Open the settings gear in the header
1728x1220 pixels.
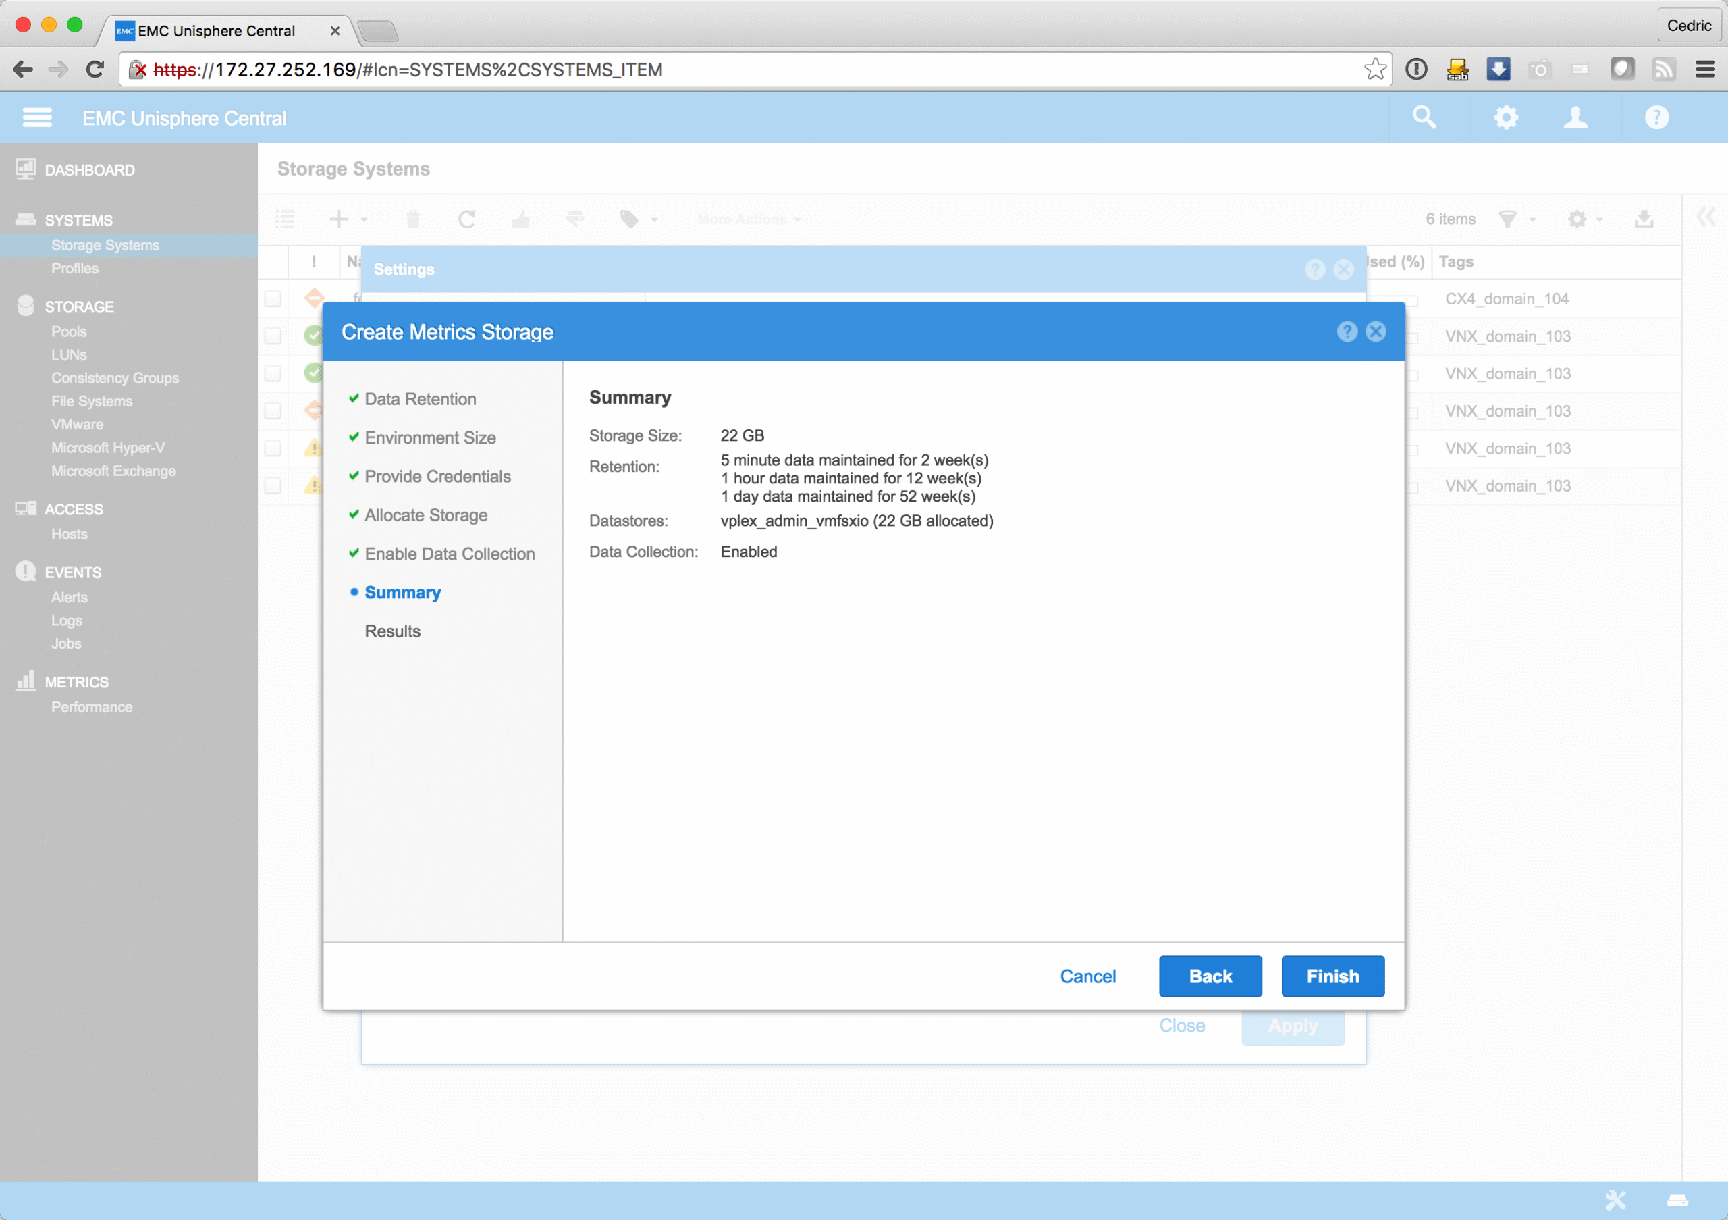[x=1506, y=117]
